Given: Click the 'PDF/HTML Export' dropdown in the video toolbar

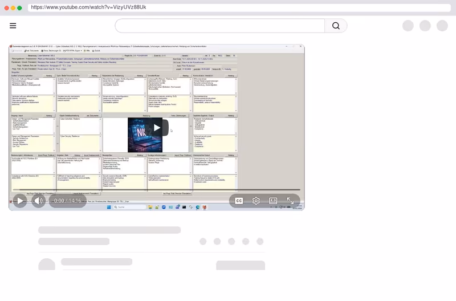Looking at the screenshot, I should pos(72,51).
